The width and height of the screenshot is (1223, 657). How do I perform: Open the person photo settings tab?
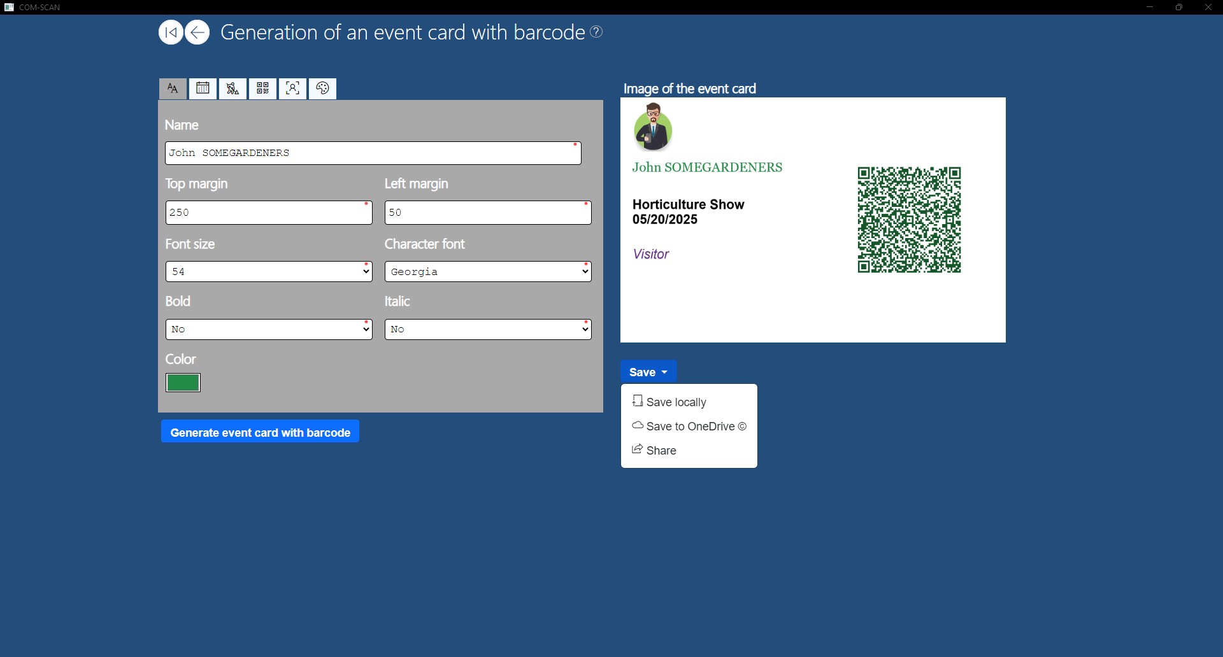292,88
